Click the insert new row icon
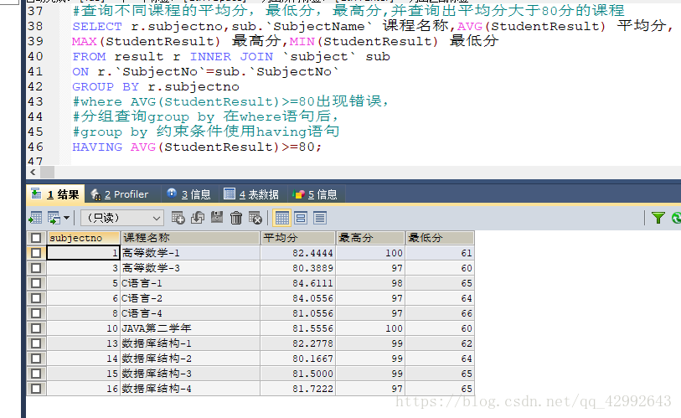Viewport: 681px width, 418px height. pyautogui.click(x=178, y=218)
